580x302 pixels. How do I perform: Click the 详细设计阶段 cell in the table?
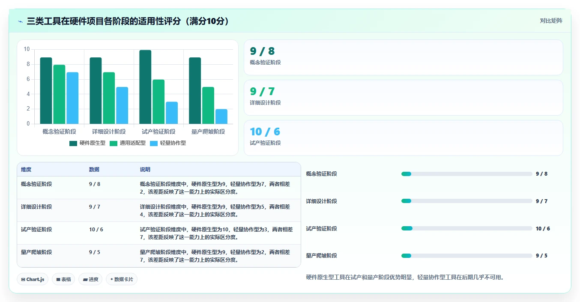[x=36, y=207]
